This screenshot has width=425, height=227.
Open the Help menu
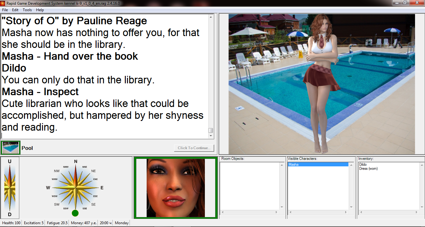[40, 10]
